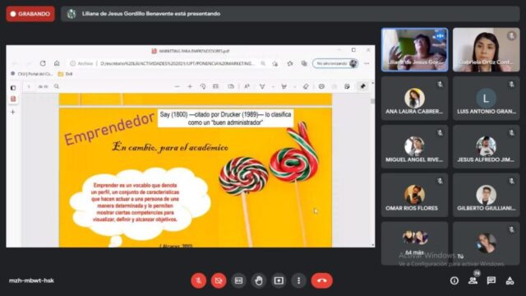This screenshot has width=526, height=296.
Task: Hang up with the red call button
Action: [321, 280]
